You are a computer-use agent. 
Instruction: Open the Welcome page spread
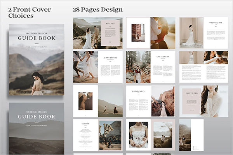click(98, 33)
